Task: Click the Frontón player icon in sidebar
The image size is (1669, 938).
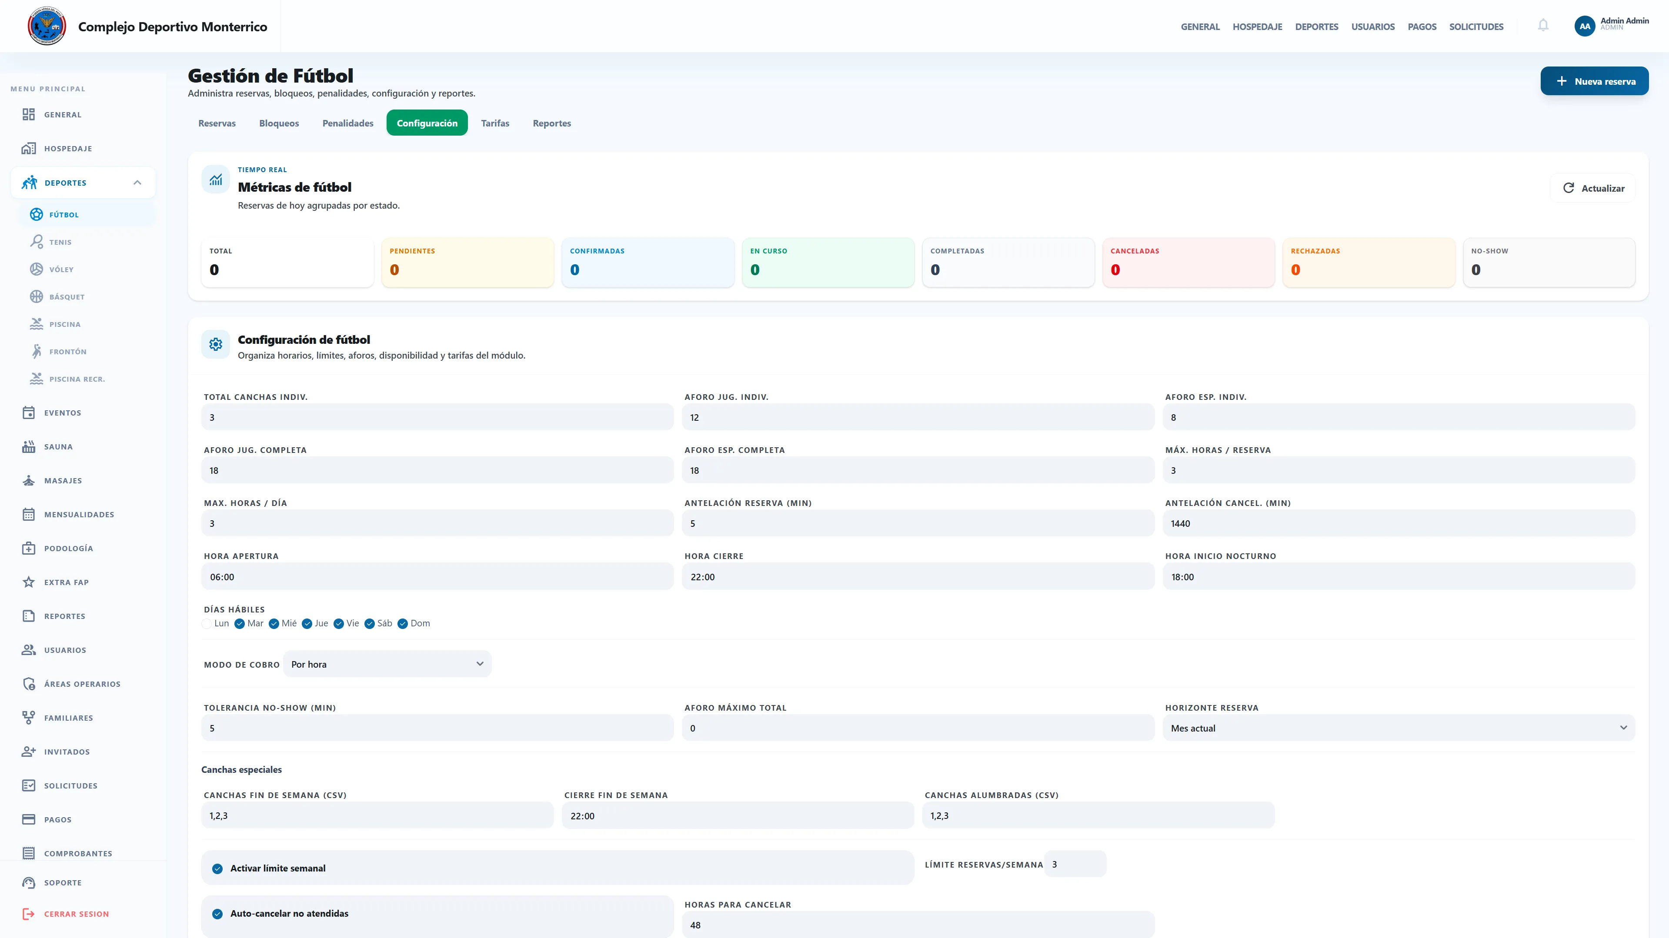Action: click(37, 351)
